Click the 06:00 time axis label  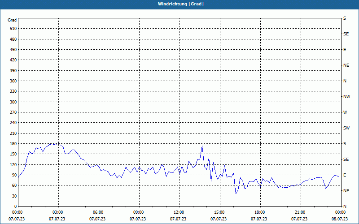click(97, 212)
